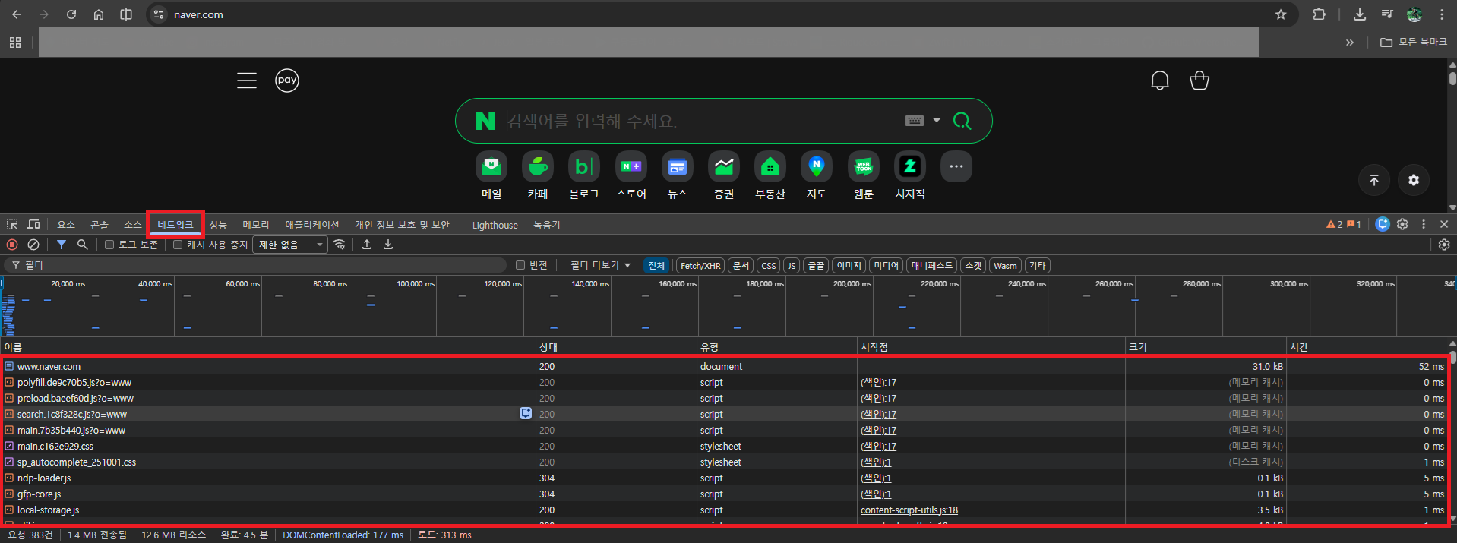Viewport: 1457px width, 543px height.
Task: Click the DevTools inspect element picker icon
Action: 12,224
